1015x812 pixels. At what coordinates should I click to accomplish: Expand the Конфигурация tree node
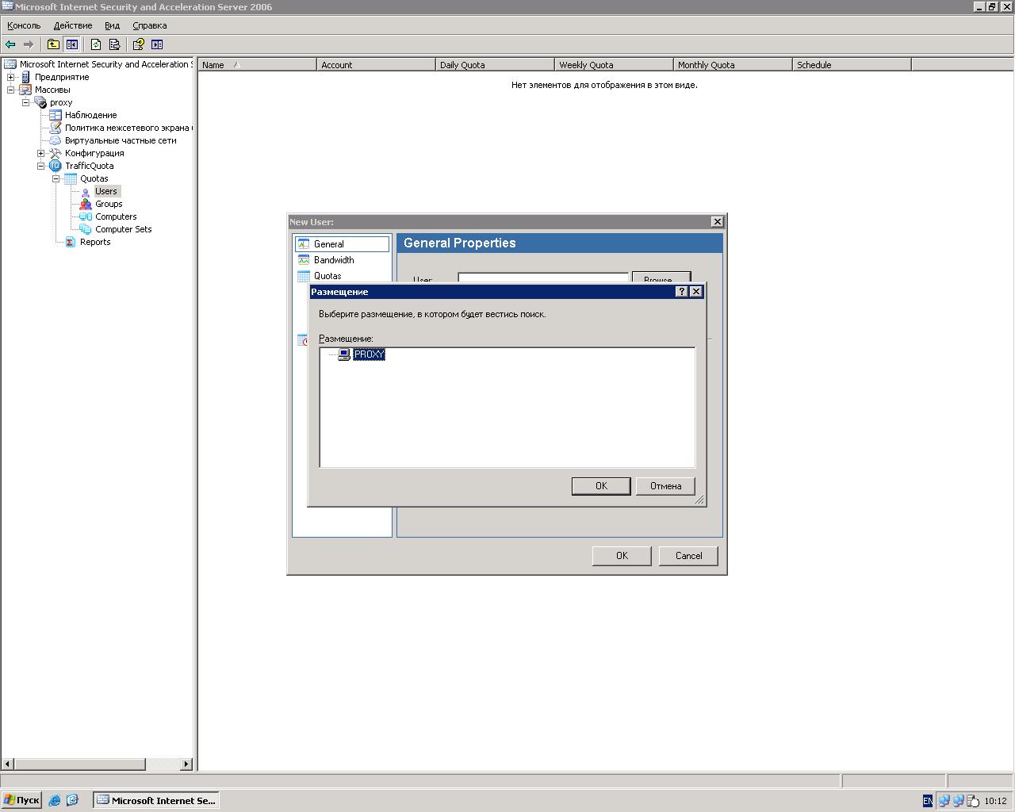point(41,153)
